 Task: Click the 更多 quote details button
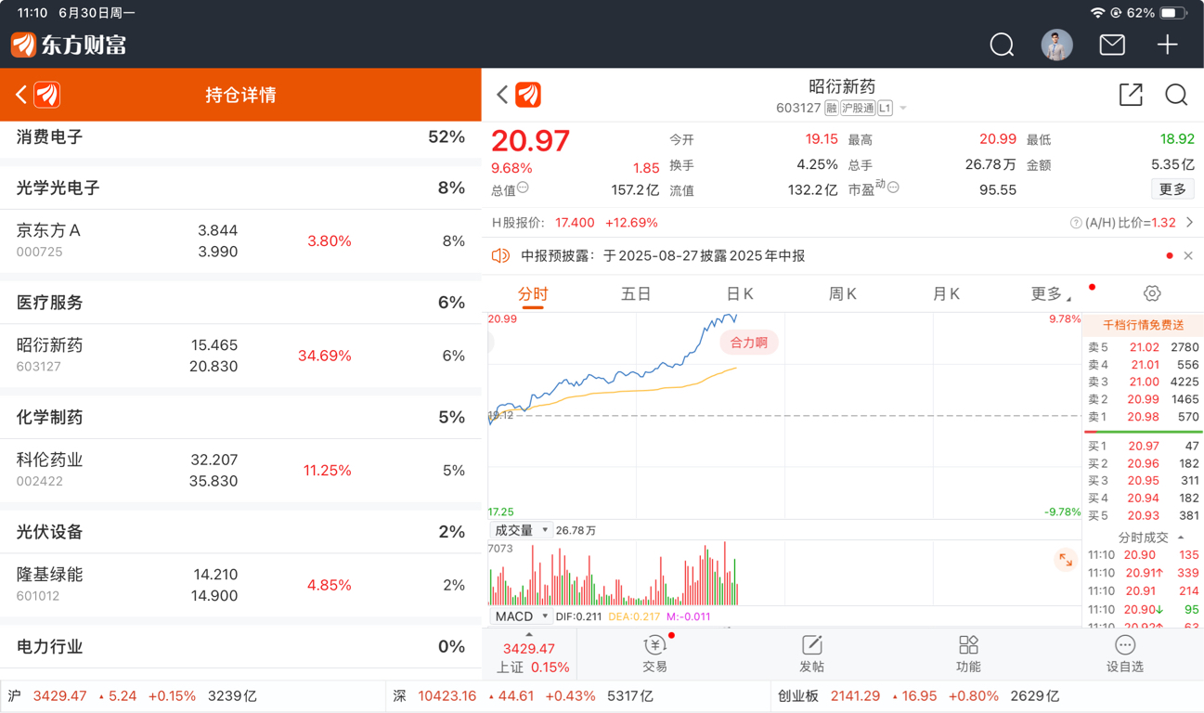pyautogui.click(x=1172, y=189)
